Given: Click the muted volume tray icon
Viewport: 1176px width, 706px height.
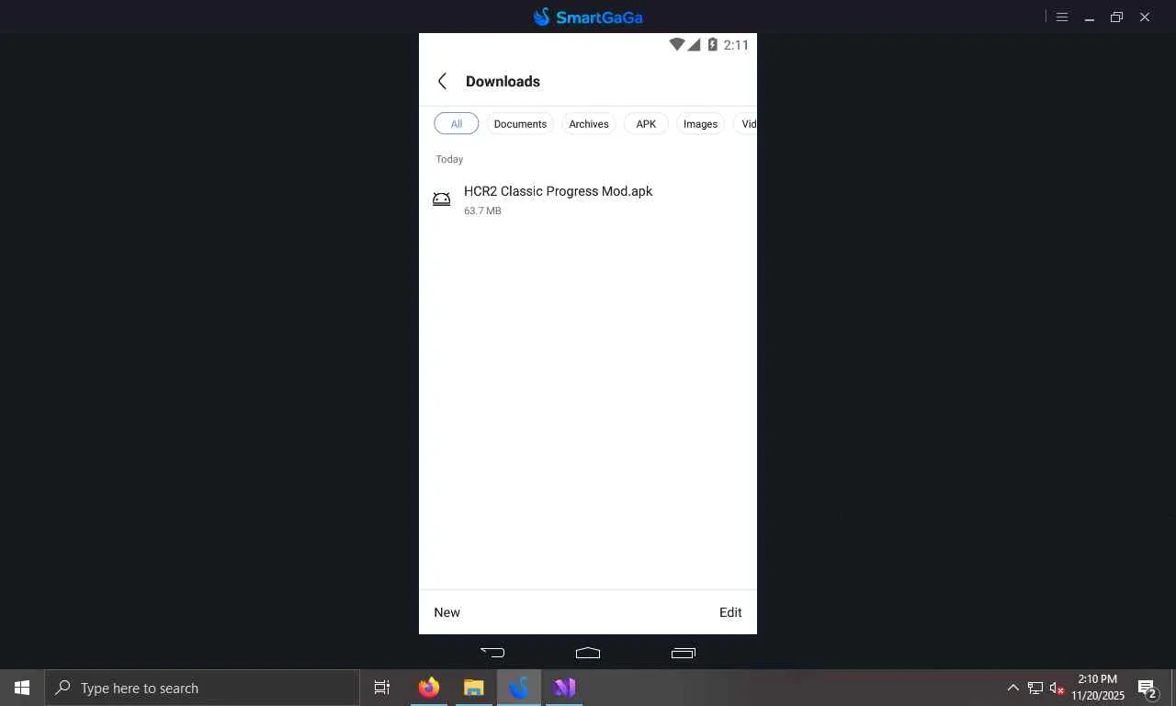Looking at the screenshot, I should [1057, 688].
